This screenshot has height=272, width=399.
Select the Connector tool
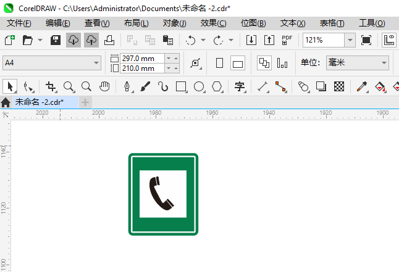coord(281,86)
